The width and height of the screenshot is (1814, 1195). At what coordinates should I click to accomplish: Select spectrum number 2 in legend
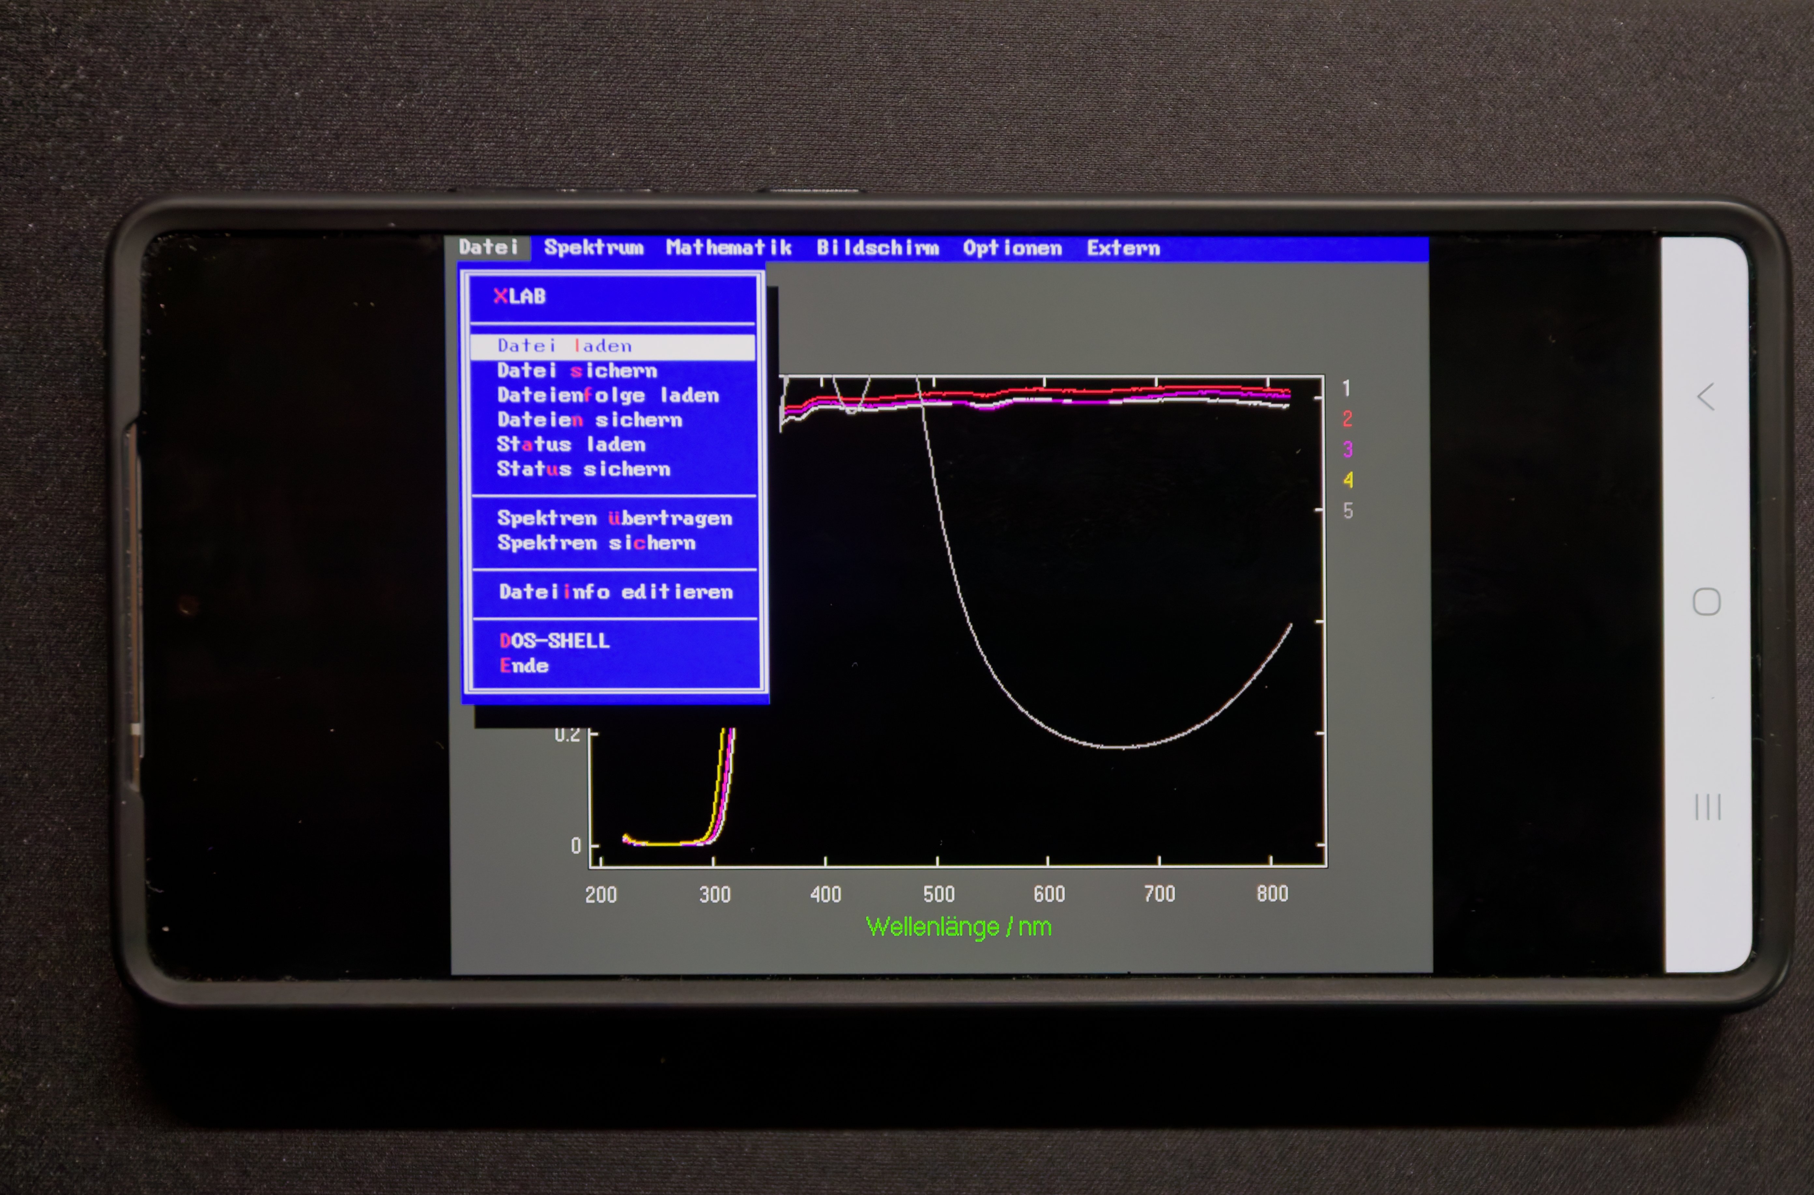click(1347, 419)
